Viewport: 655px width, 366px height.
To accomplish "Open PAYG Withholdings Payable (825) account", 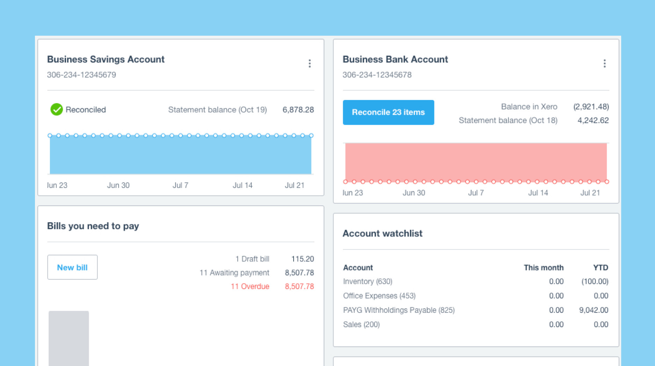I will pyautogui.click(x=399, y=310).
